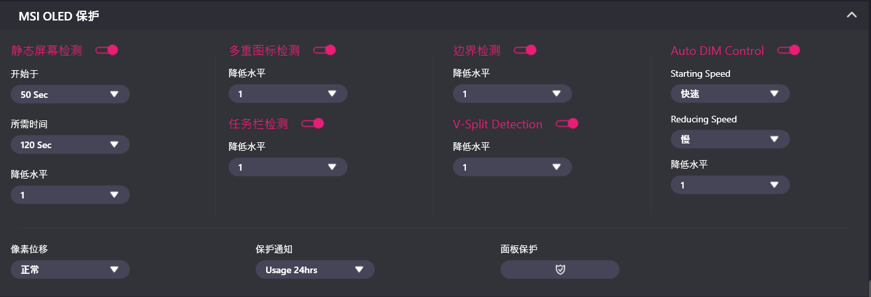Open 降低水平 dropdown under 多重图标检测
871x297 pixels.
288,94
